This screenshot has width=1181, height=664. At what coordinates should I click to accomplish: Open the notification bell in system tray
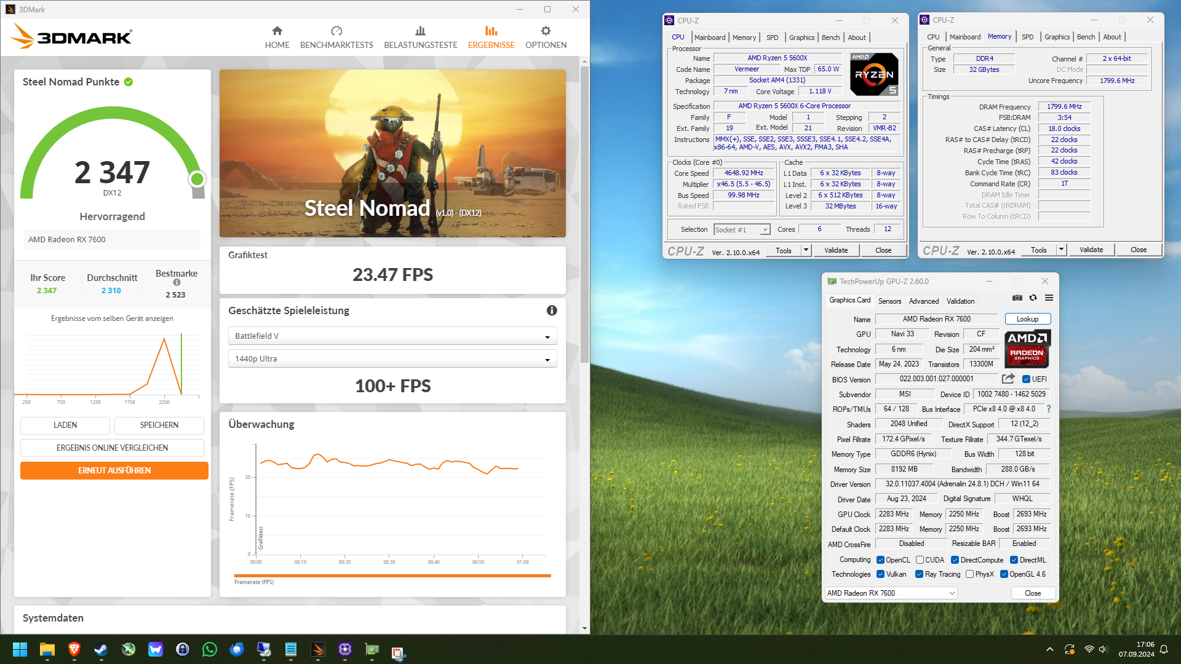tap(1164, 649)
